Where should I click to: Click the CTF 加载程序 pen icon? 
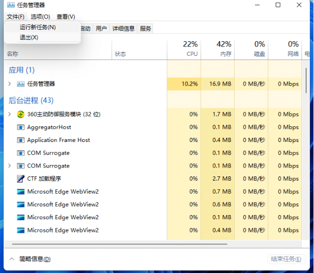click(x=20, y=179)
